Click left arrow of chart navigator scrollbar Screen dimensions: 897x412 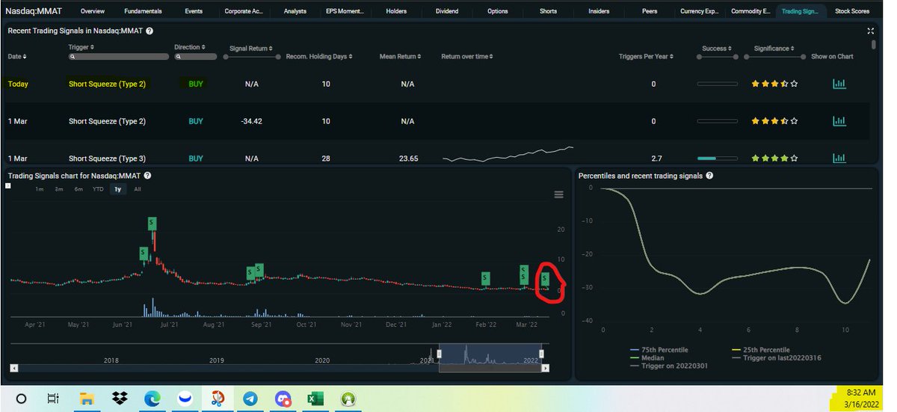(x=13, y=368)
